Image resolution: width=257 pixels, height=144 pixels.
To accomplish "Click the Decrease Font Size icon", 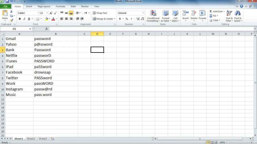I will [55, 13].
